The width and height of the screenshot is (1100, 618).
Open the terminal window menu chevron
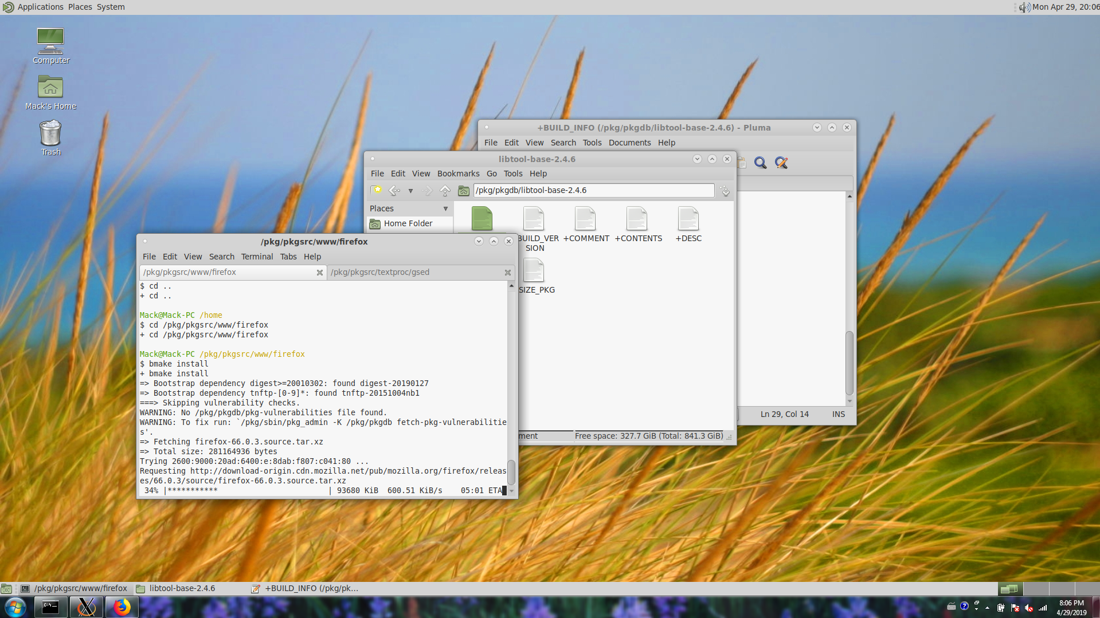479,241
